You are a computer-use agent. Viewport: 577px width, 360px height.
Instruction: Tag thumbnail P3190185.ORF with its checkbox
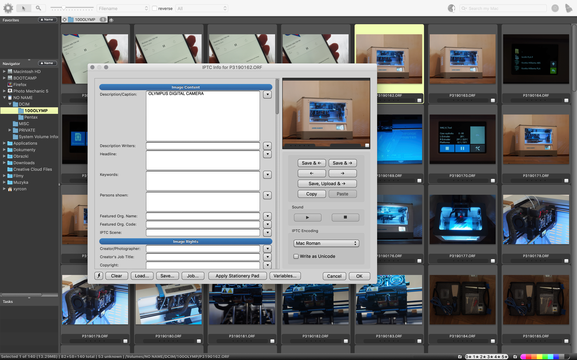pyautogui.click(x=566, y=341)
